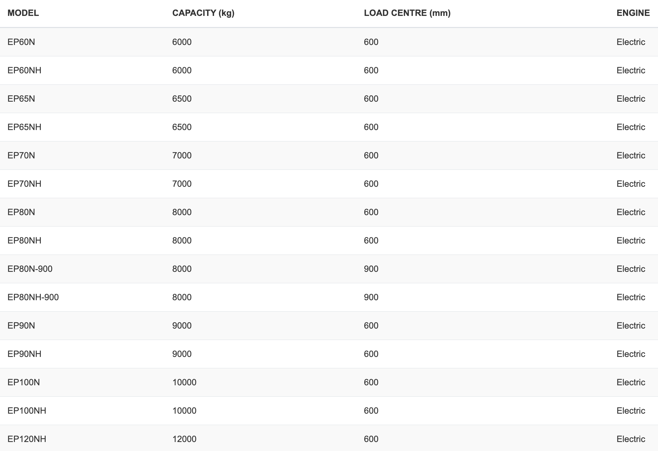Select the EP90N capacity value 9000
Image resolution: width=658 pixels, height=451 pixels.
(182, 326)
